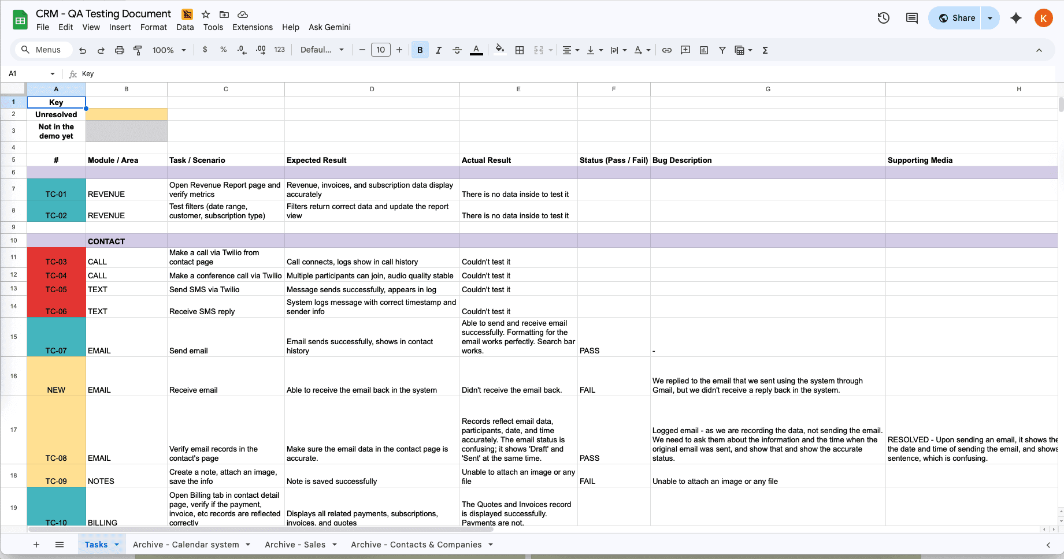
Task: Click the undo arrow icon
Action: (x=83, y=50)
